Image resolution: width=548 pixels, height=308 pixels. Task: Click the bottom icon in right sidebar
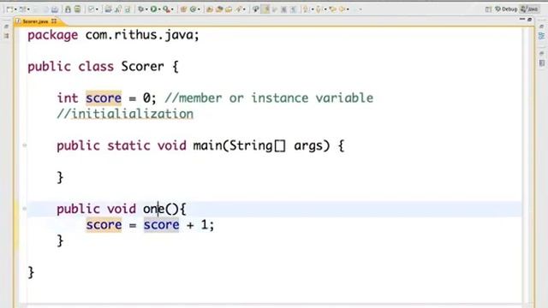click(542, 62)
